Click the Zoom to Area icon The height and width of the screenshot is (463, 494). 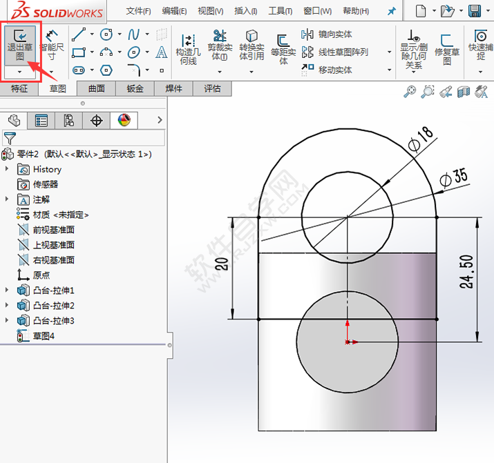pyautogui.click(x=428, y=92)
